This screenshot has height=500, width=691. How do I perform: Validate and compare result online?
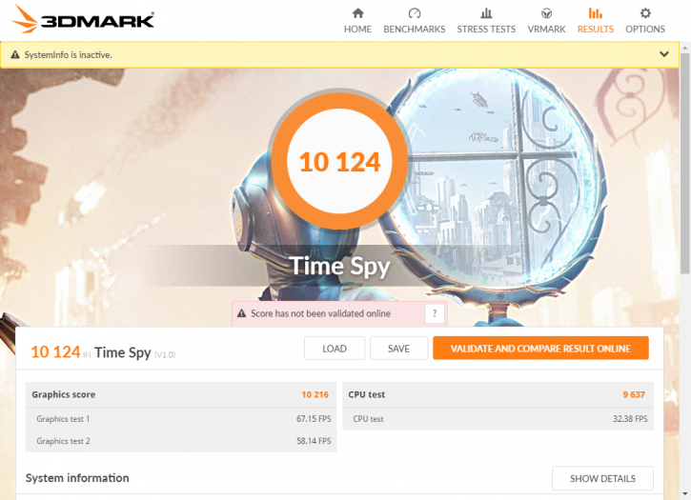click(x=540, y=349)
